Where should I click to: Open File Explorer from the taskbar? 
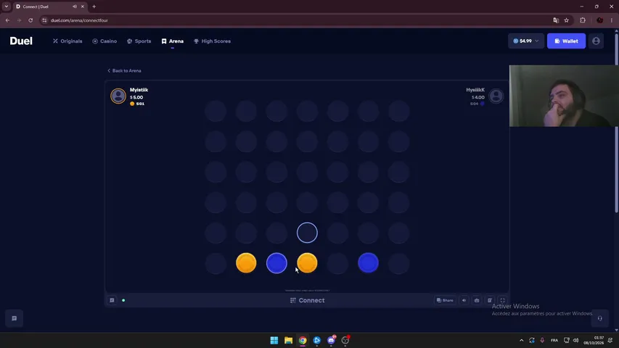288,340
